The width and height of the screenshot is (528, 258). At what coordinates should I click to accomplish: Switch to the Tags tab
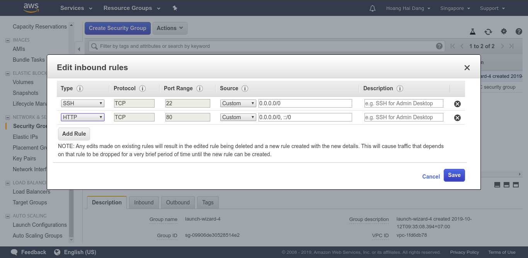point(208,202)
